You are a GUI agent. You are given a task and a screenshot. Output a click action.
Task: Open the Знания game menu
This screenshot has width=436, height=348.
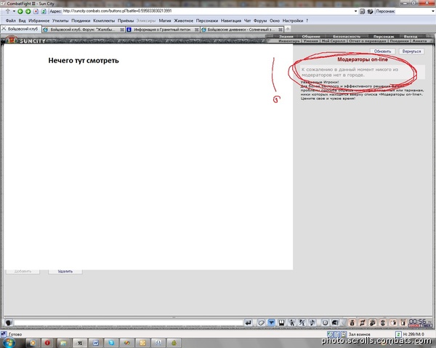pos(286,37)
